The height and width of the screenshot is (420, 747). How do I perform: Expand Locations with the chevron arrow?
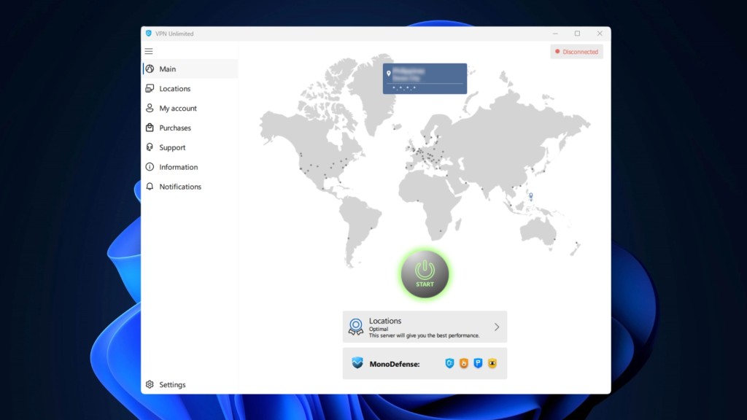[x=497, y=327]
